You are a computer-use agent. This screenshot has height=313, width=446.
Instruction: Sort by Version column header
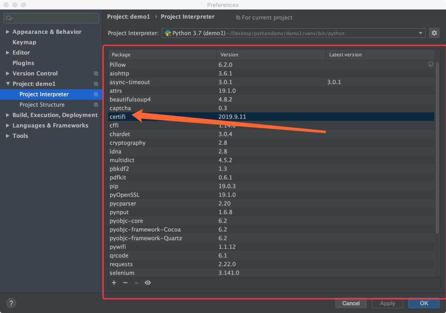(x=271, y=55)
